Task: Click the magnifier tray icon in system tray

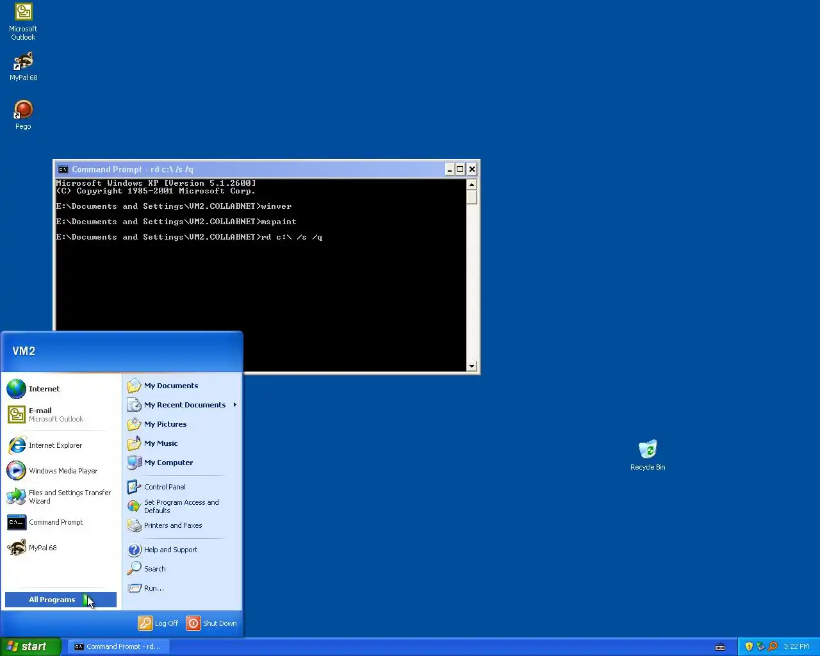Action: click(x=773, y=646)
